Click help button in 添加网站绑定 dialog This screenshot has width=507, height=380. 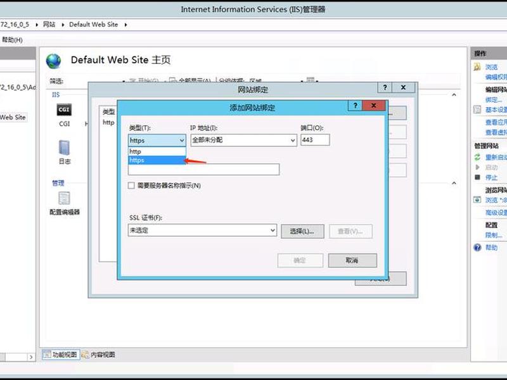point(356,105)
